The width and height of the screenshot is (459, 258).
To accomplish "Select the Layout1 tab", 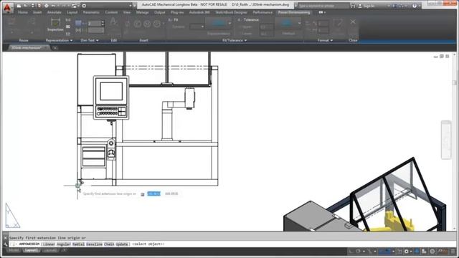I will click(31, 251).
